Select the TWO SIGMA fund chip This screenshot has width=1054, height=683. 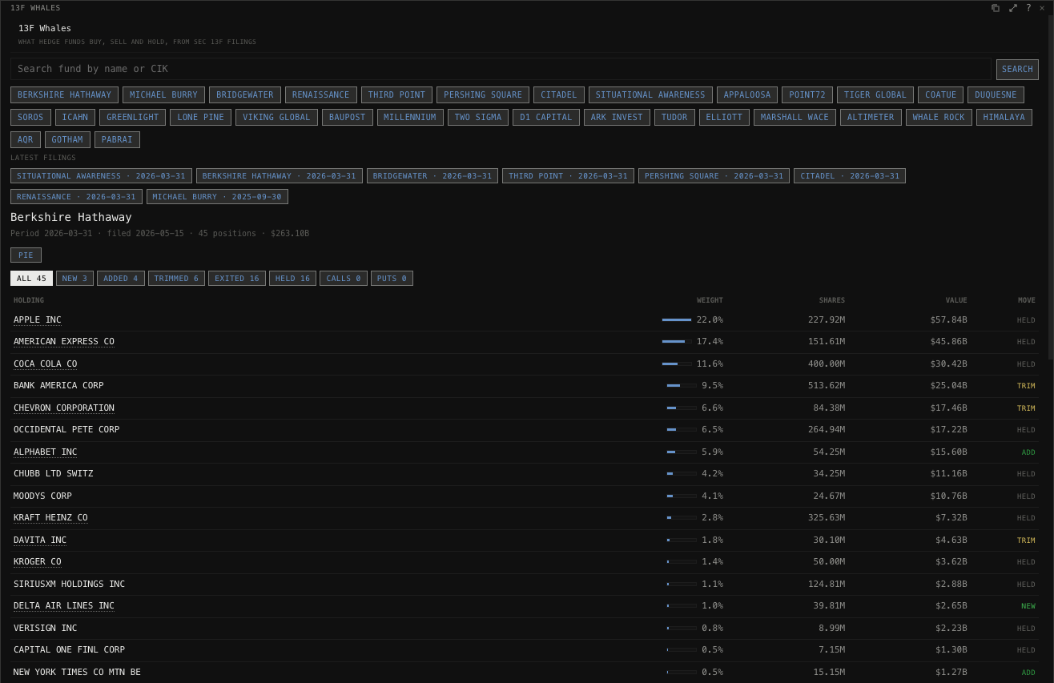pyautogui.click(x=478, y=118)
